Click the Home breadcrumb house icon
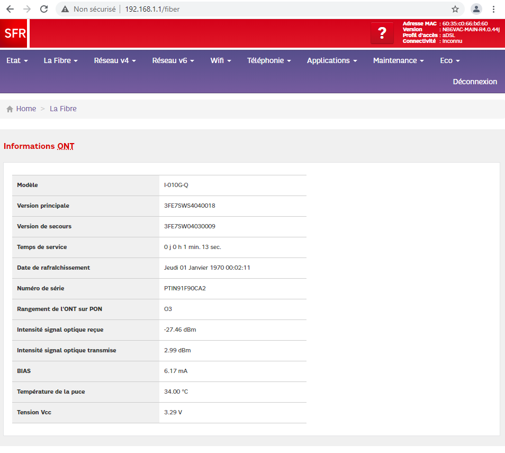This screenshot has height=453, width=505. (10, 109)
